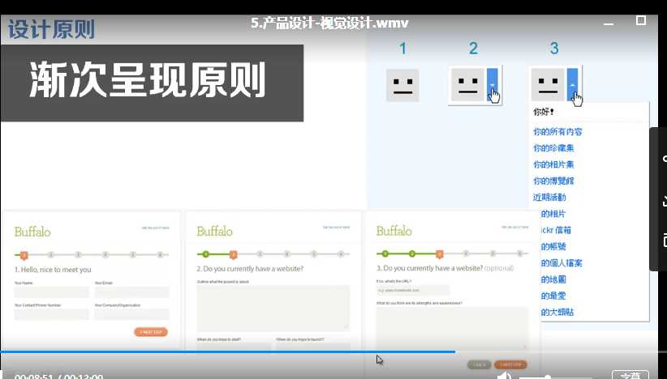
Task: Click the green completed step 1 in the second form
Action: pyautogui.click(x=206, y=254)
